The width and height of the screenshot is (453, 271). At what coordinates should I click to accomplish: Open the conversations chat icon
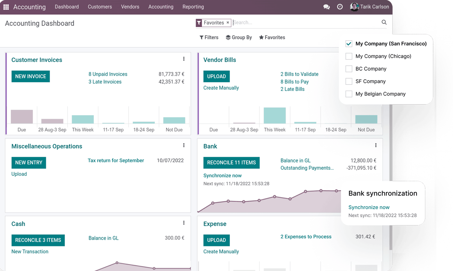pos(326,7)
